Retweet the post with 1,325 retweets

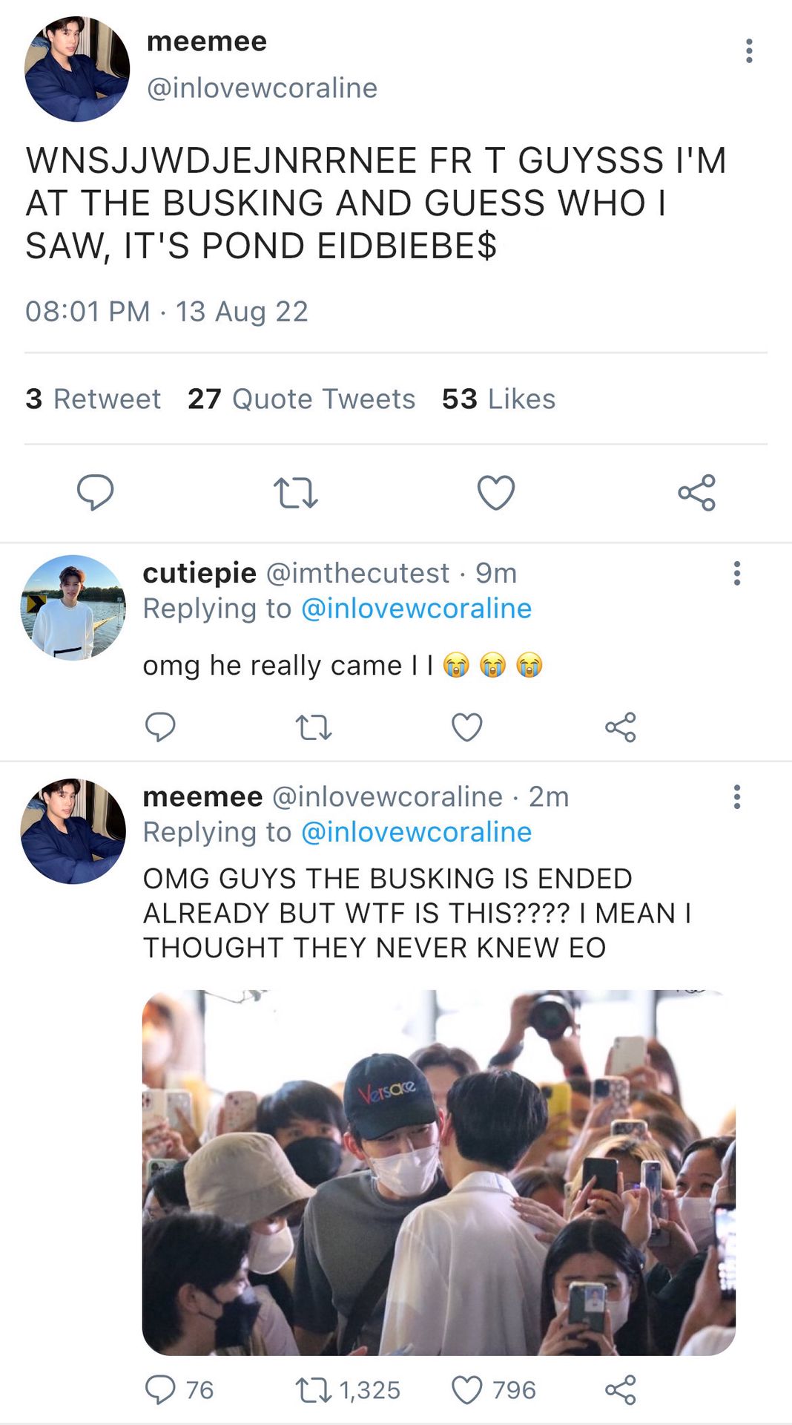tap(313, 1389)
